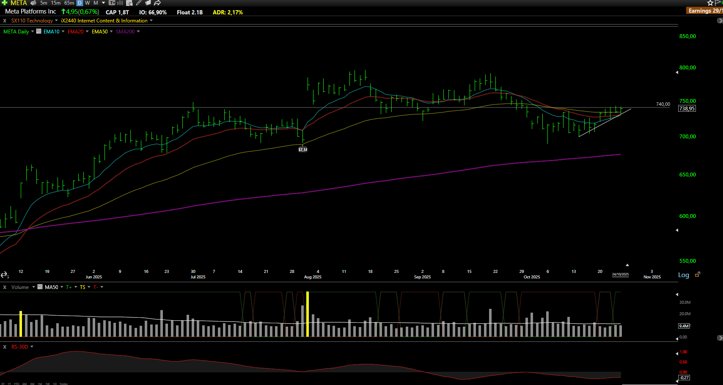723x385 pixels.
Task: Click the small triangle marker above date axis
Action: point(627,265)
